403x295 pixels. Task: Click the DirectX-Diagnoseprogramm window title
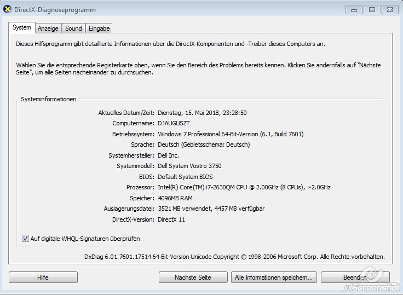55,10
